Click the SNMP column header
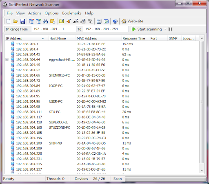 pos(174,39)
